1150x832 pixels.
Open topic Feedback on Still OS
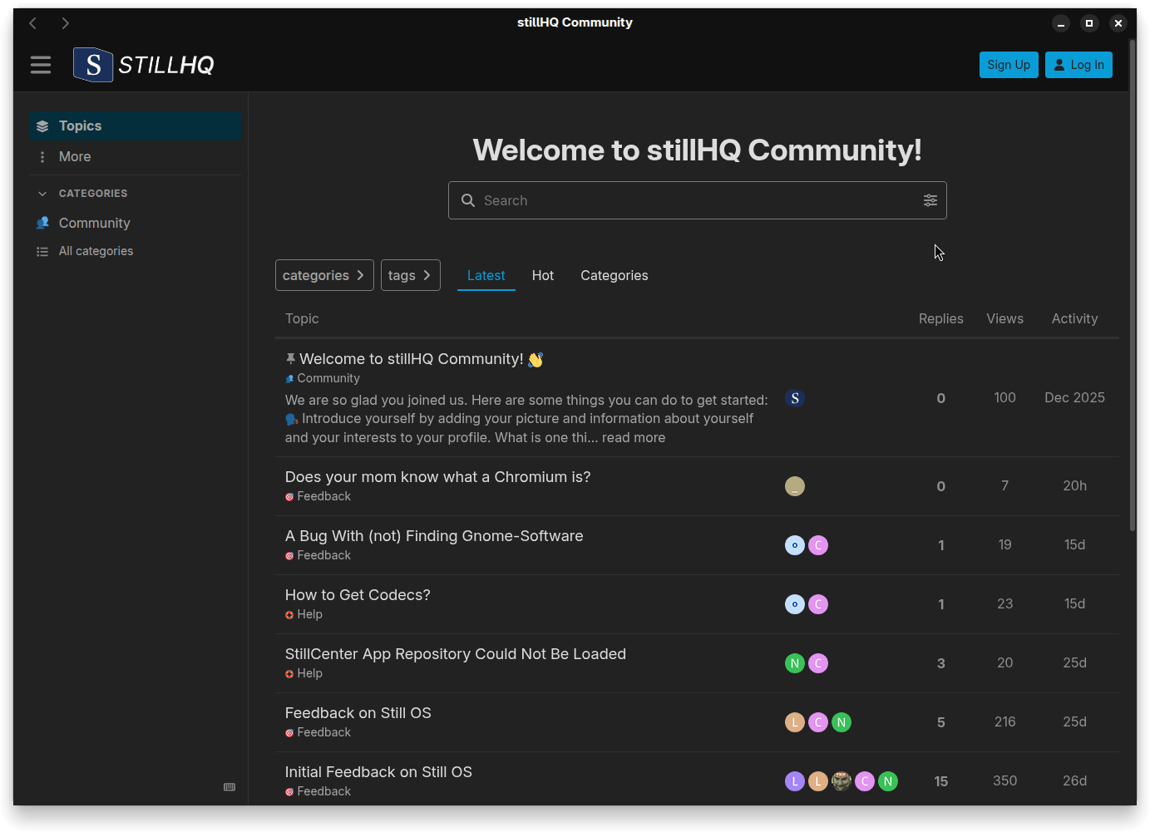pos(358,713)
